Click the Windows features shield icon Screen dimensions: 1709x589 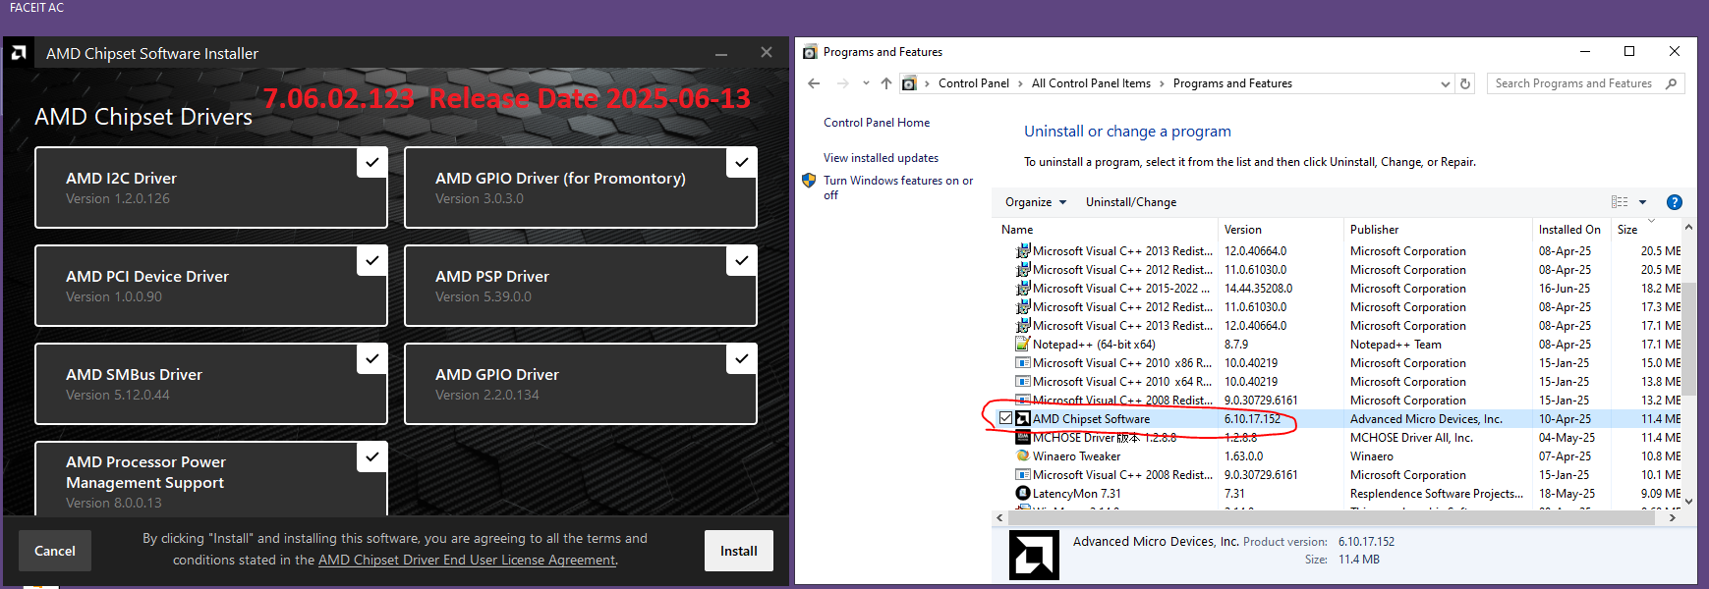[x=809, y=181]
